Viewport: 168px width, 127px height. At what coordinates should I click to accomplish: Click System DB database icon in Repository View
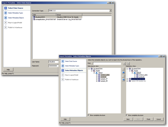pos(130,81)
